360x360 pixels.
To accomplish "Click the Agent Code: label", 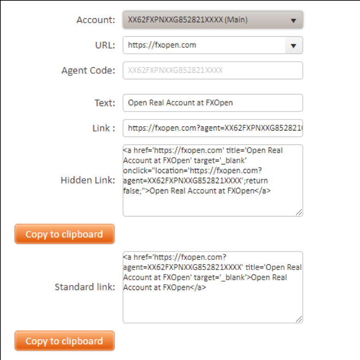I will pyautogui.click(x=88, y=71).
